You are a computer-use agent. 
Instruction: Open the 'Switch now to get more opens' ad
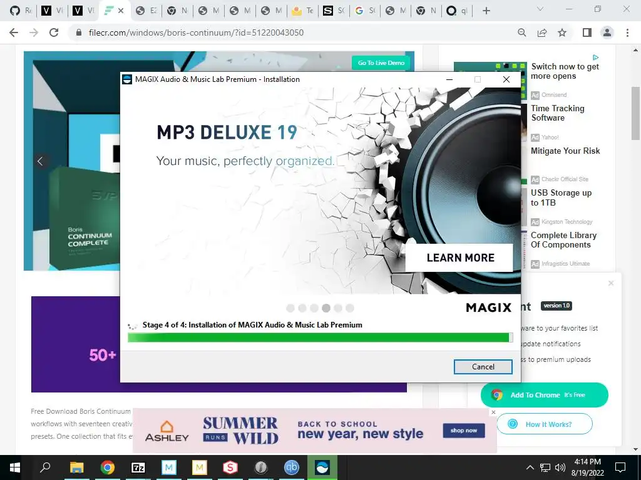(x=565, y=71)
